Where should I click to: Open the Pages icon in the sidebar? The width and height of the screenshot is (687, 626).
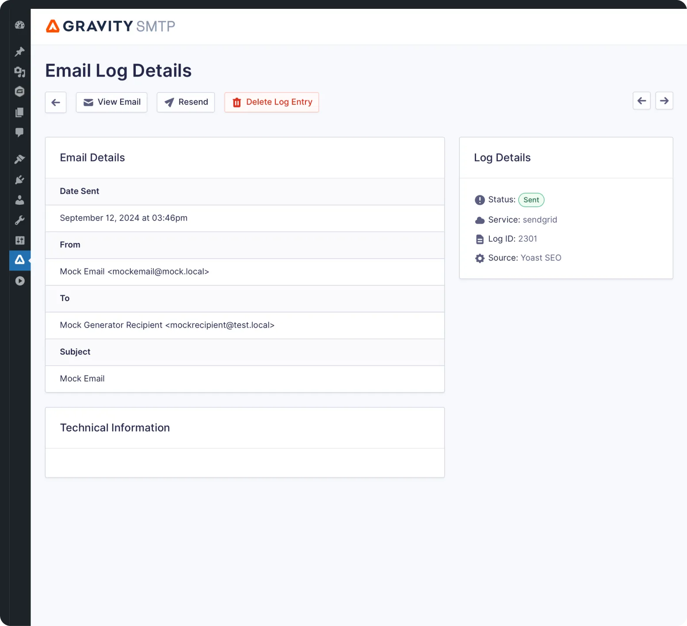(19, 112)
